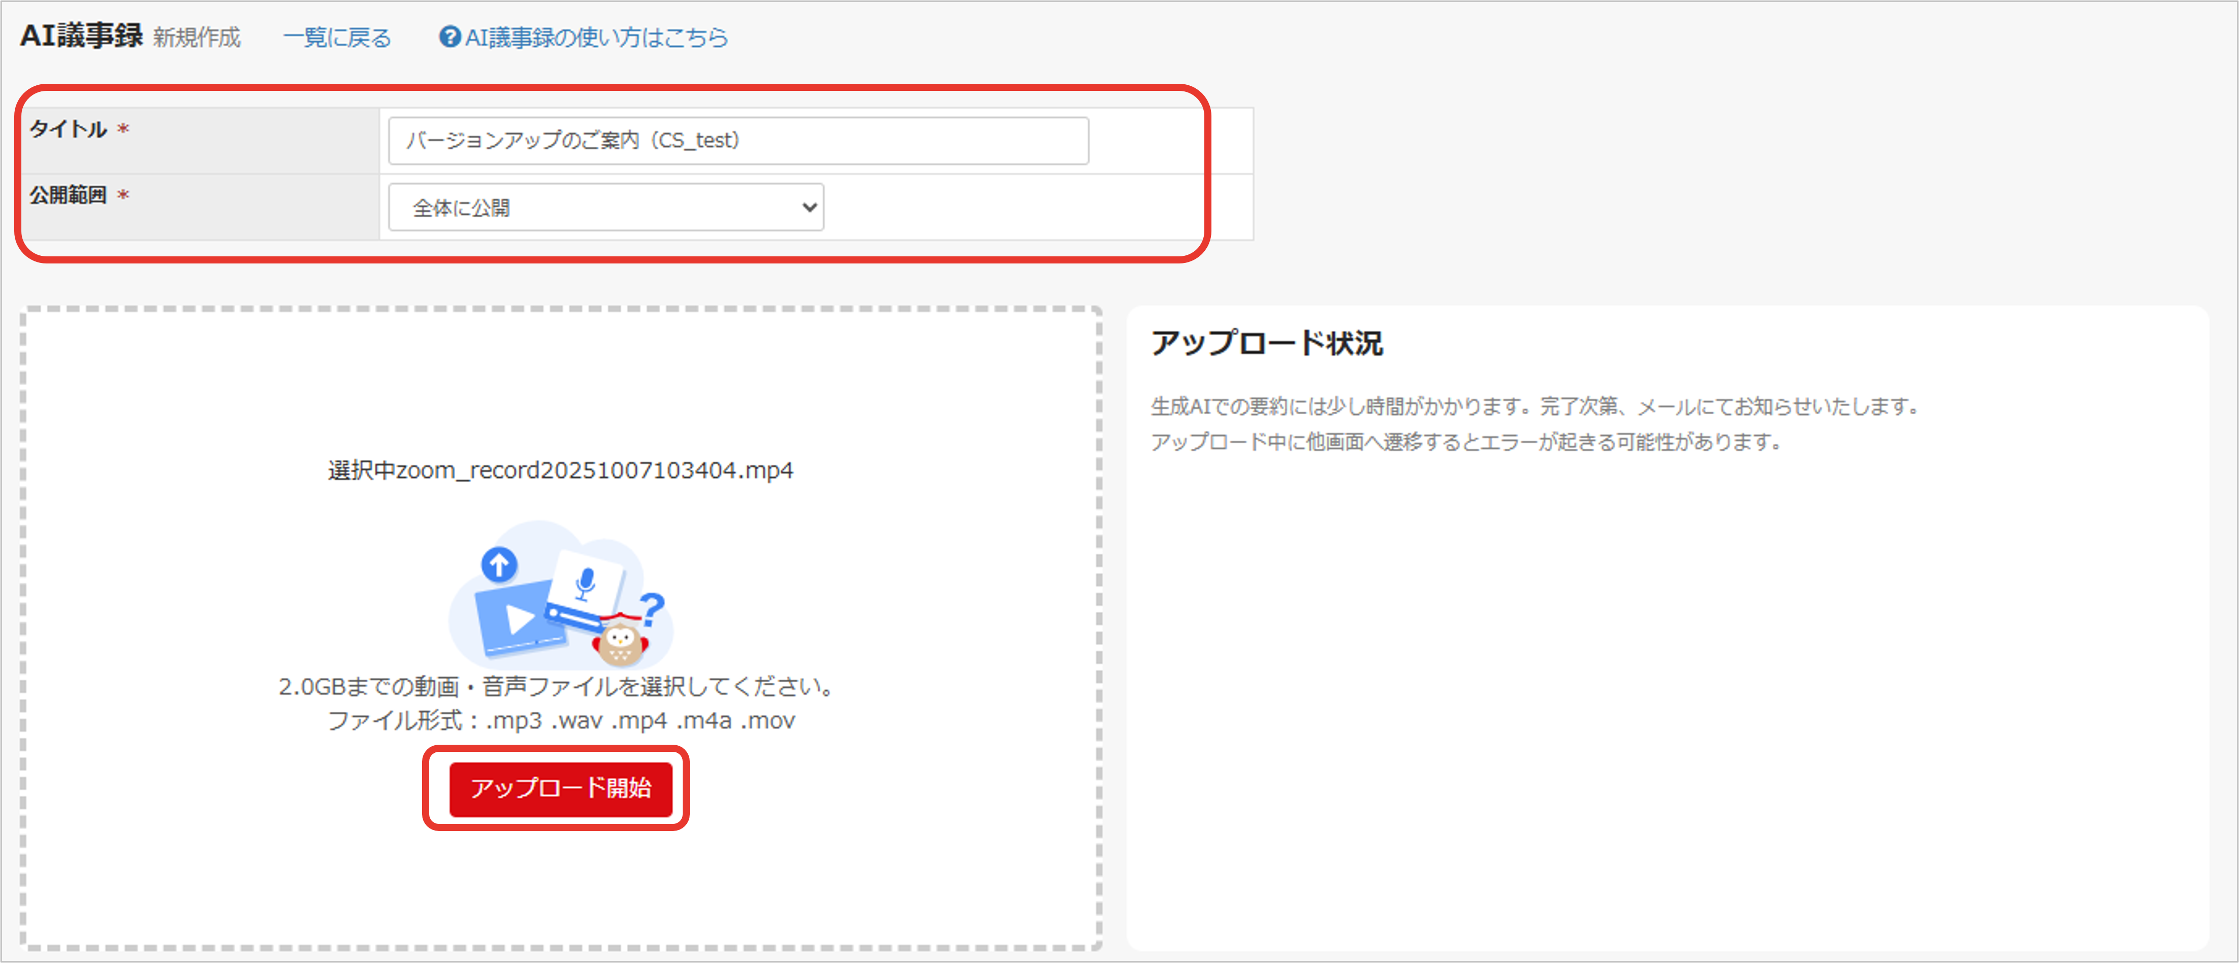Open AI議事録の使い方はこちら help link
Image resolution: width=2239 pixels, height=963 pixels.
pos(596,38)
